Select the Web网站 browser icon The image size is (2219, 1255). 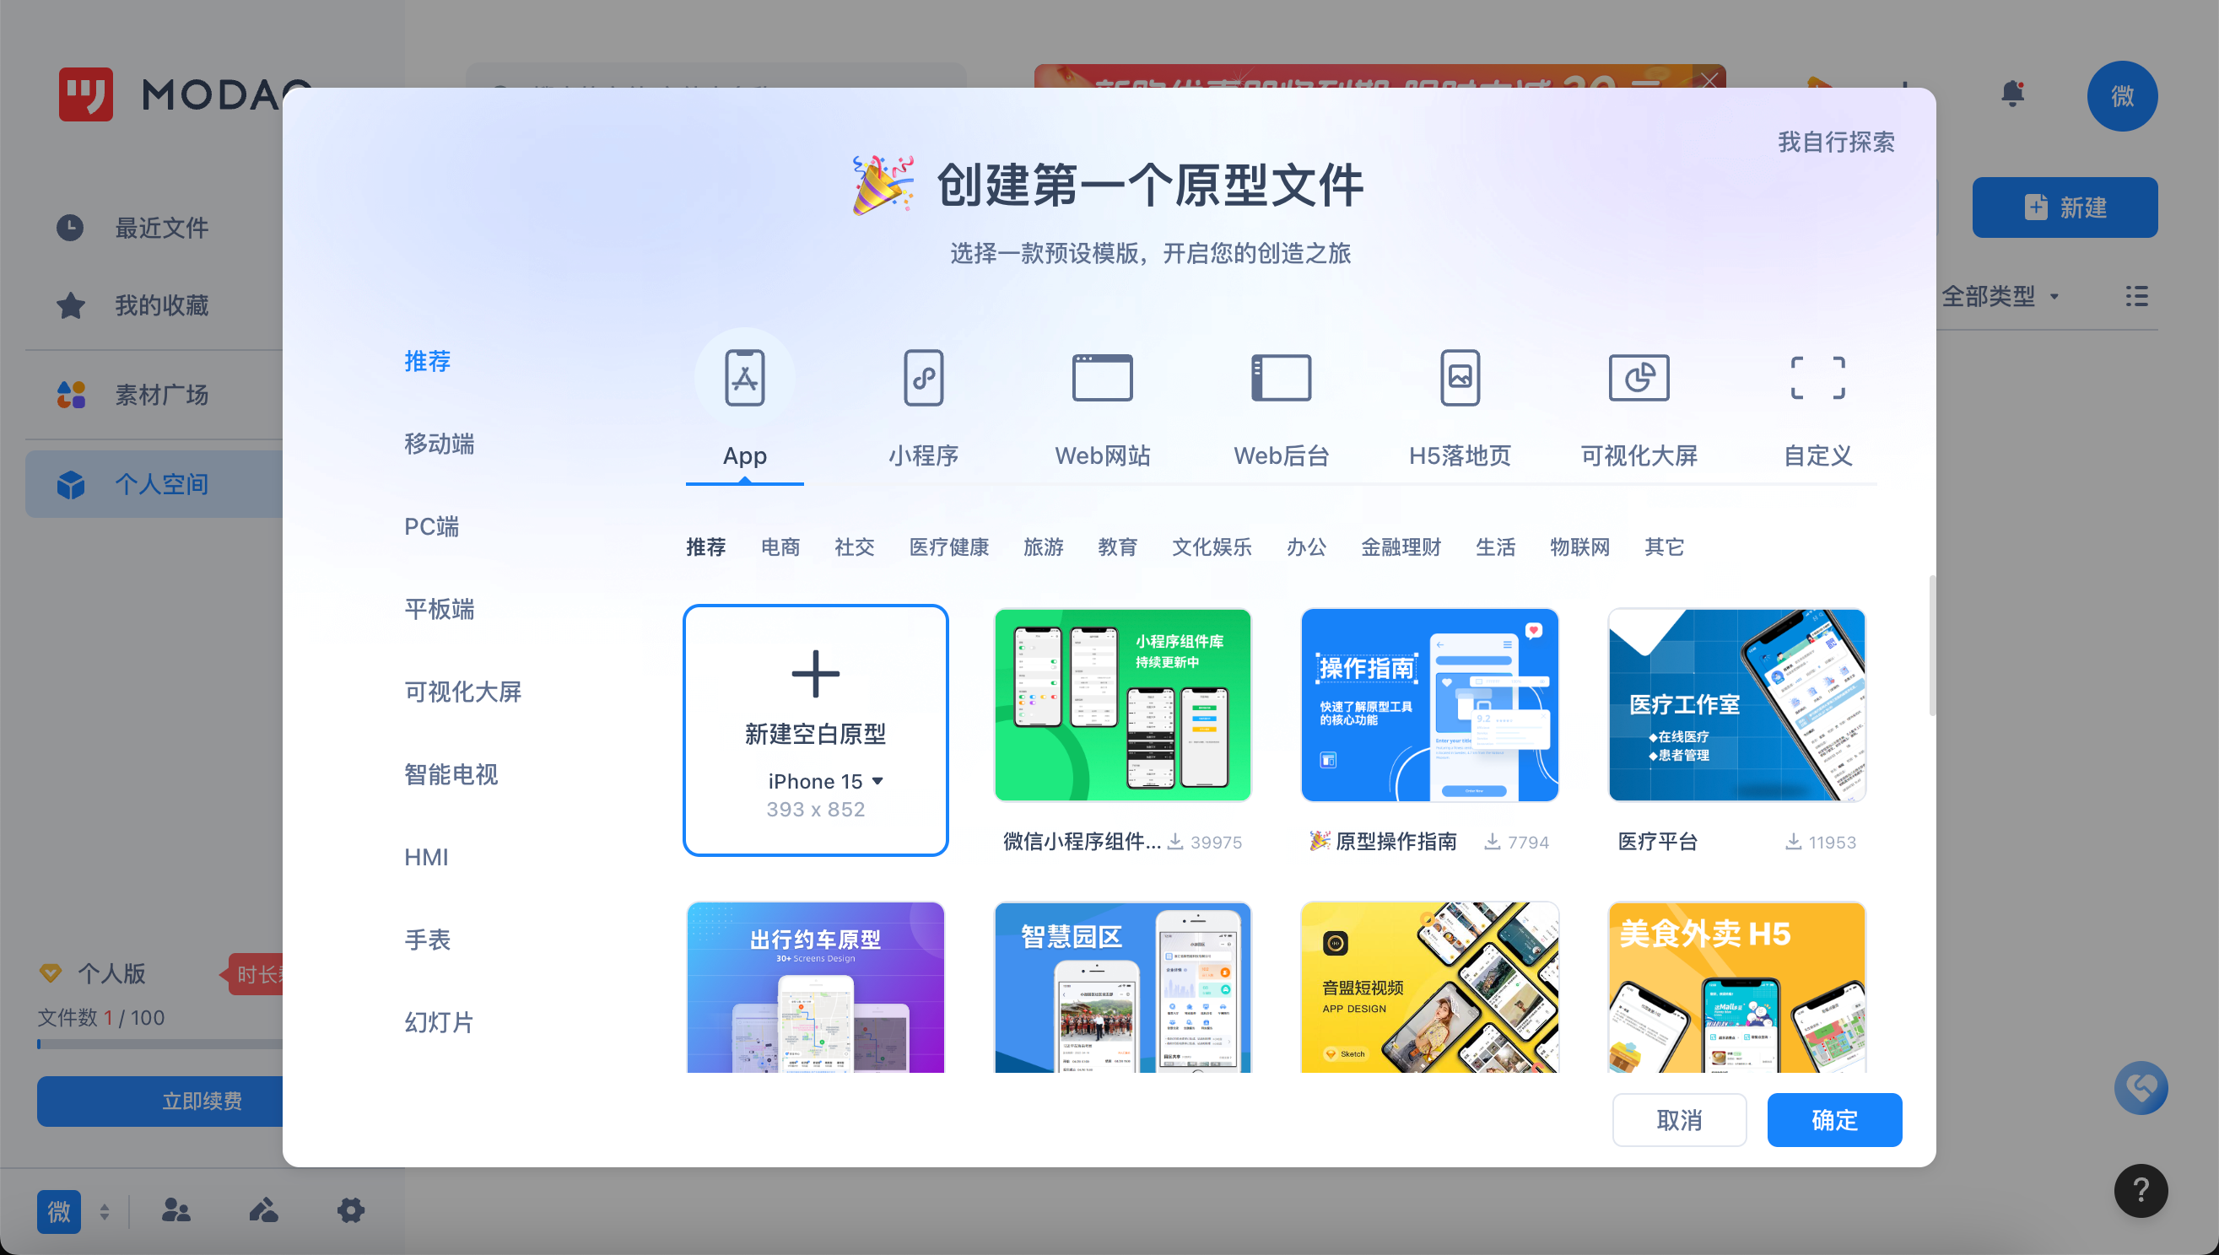[x=1103, y=378]
